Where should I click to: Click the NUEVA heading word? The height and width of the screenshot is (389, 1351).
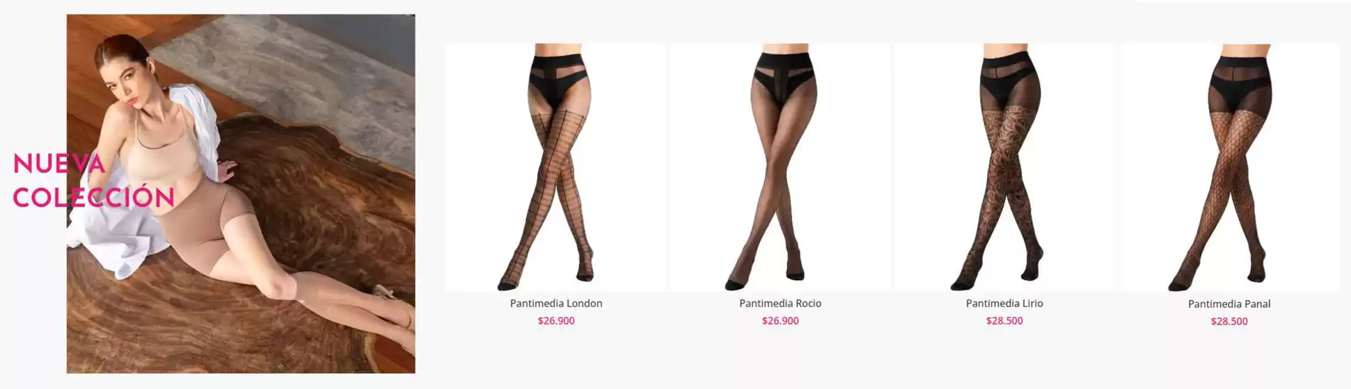59,164
